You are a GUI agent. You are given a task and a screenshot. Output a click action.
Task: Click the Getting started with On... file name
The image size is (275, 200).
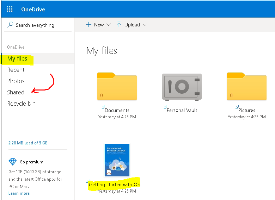point(116,185)
